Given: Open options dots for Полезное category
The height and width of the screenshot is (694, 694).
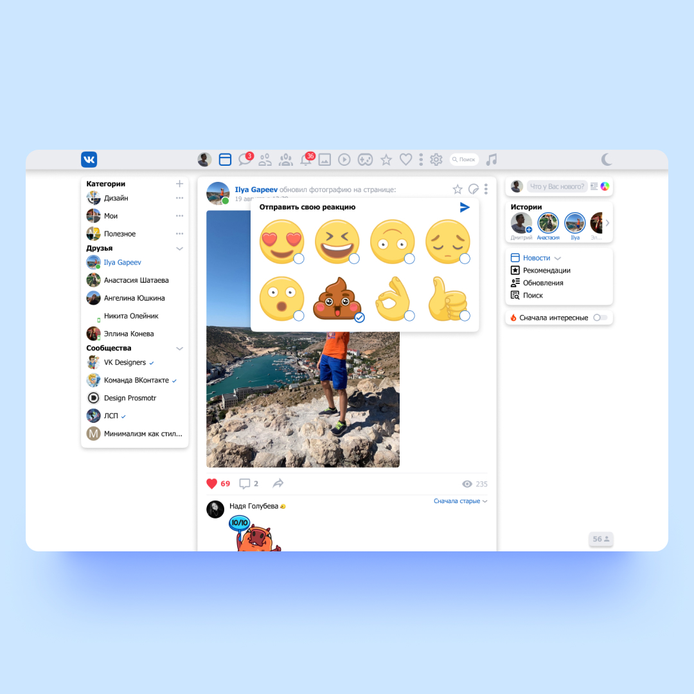Looking at the screenshot, I should 179,233.
